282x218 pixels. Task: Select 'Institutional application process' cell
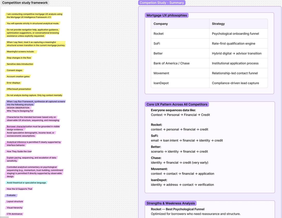coord(238,63)
